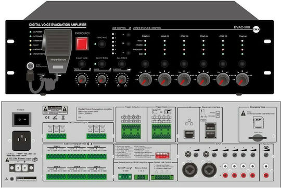Turn the ZONE 03 volume knob
Viewport: 281px width, 188px height.
[x=184, y=79]
